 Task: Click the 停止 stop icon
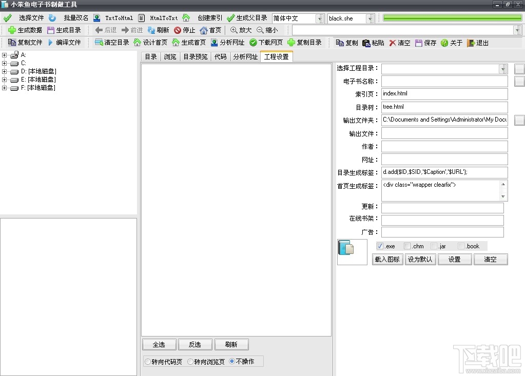click(x=178, y=30)
